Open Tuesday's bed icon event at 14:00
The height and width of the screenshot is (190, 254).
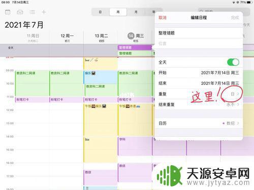click(101, 149)
